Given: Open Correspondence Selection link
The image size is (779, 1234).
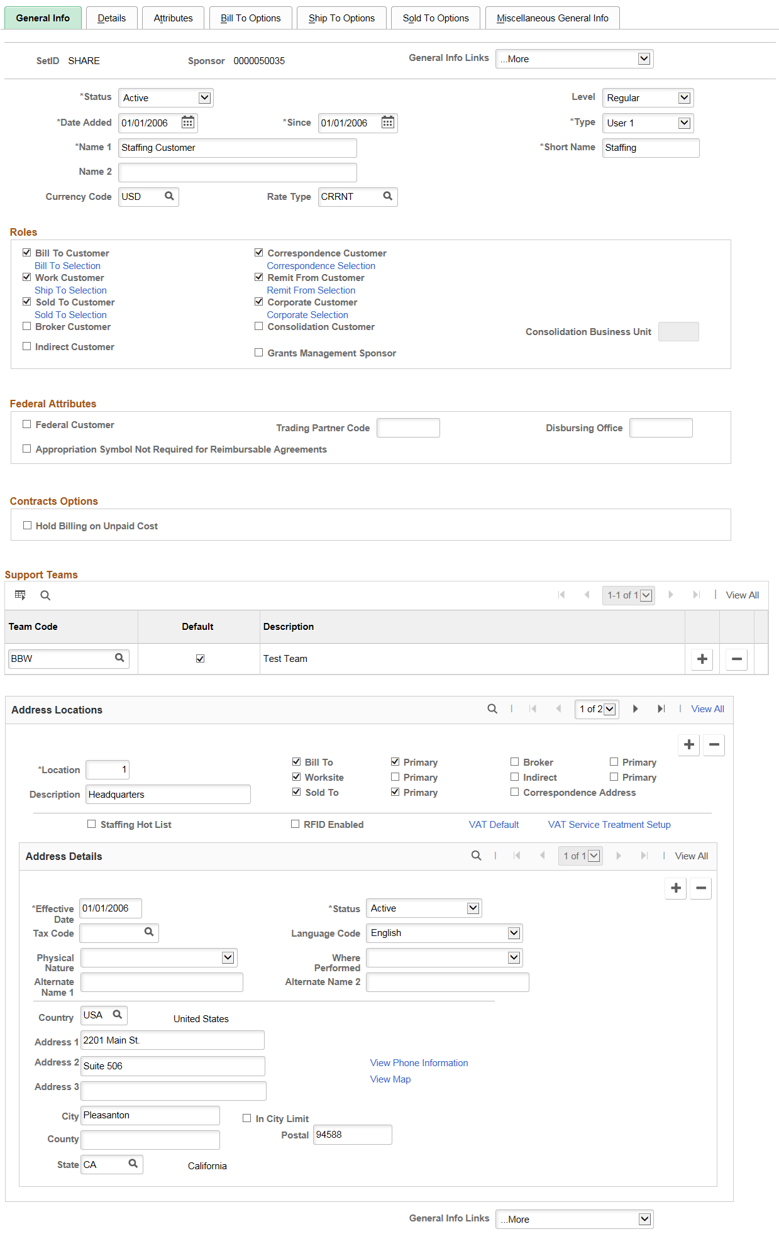Looking at the screenshot, I should [x=321, y=265].
